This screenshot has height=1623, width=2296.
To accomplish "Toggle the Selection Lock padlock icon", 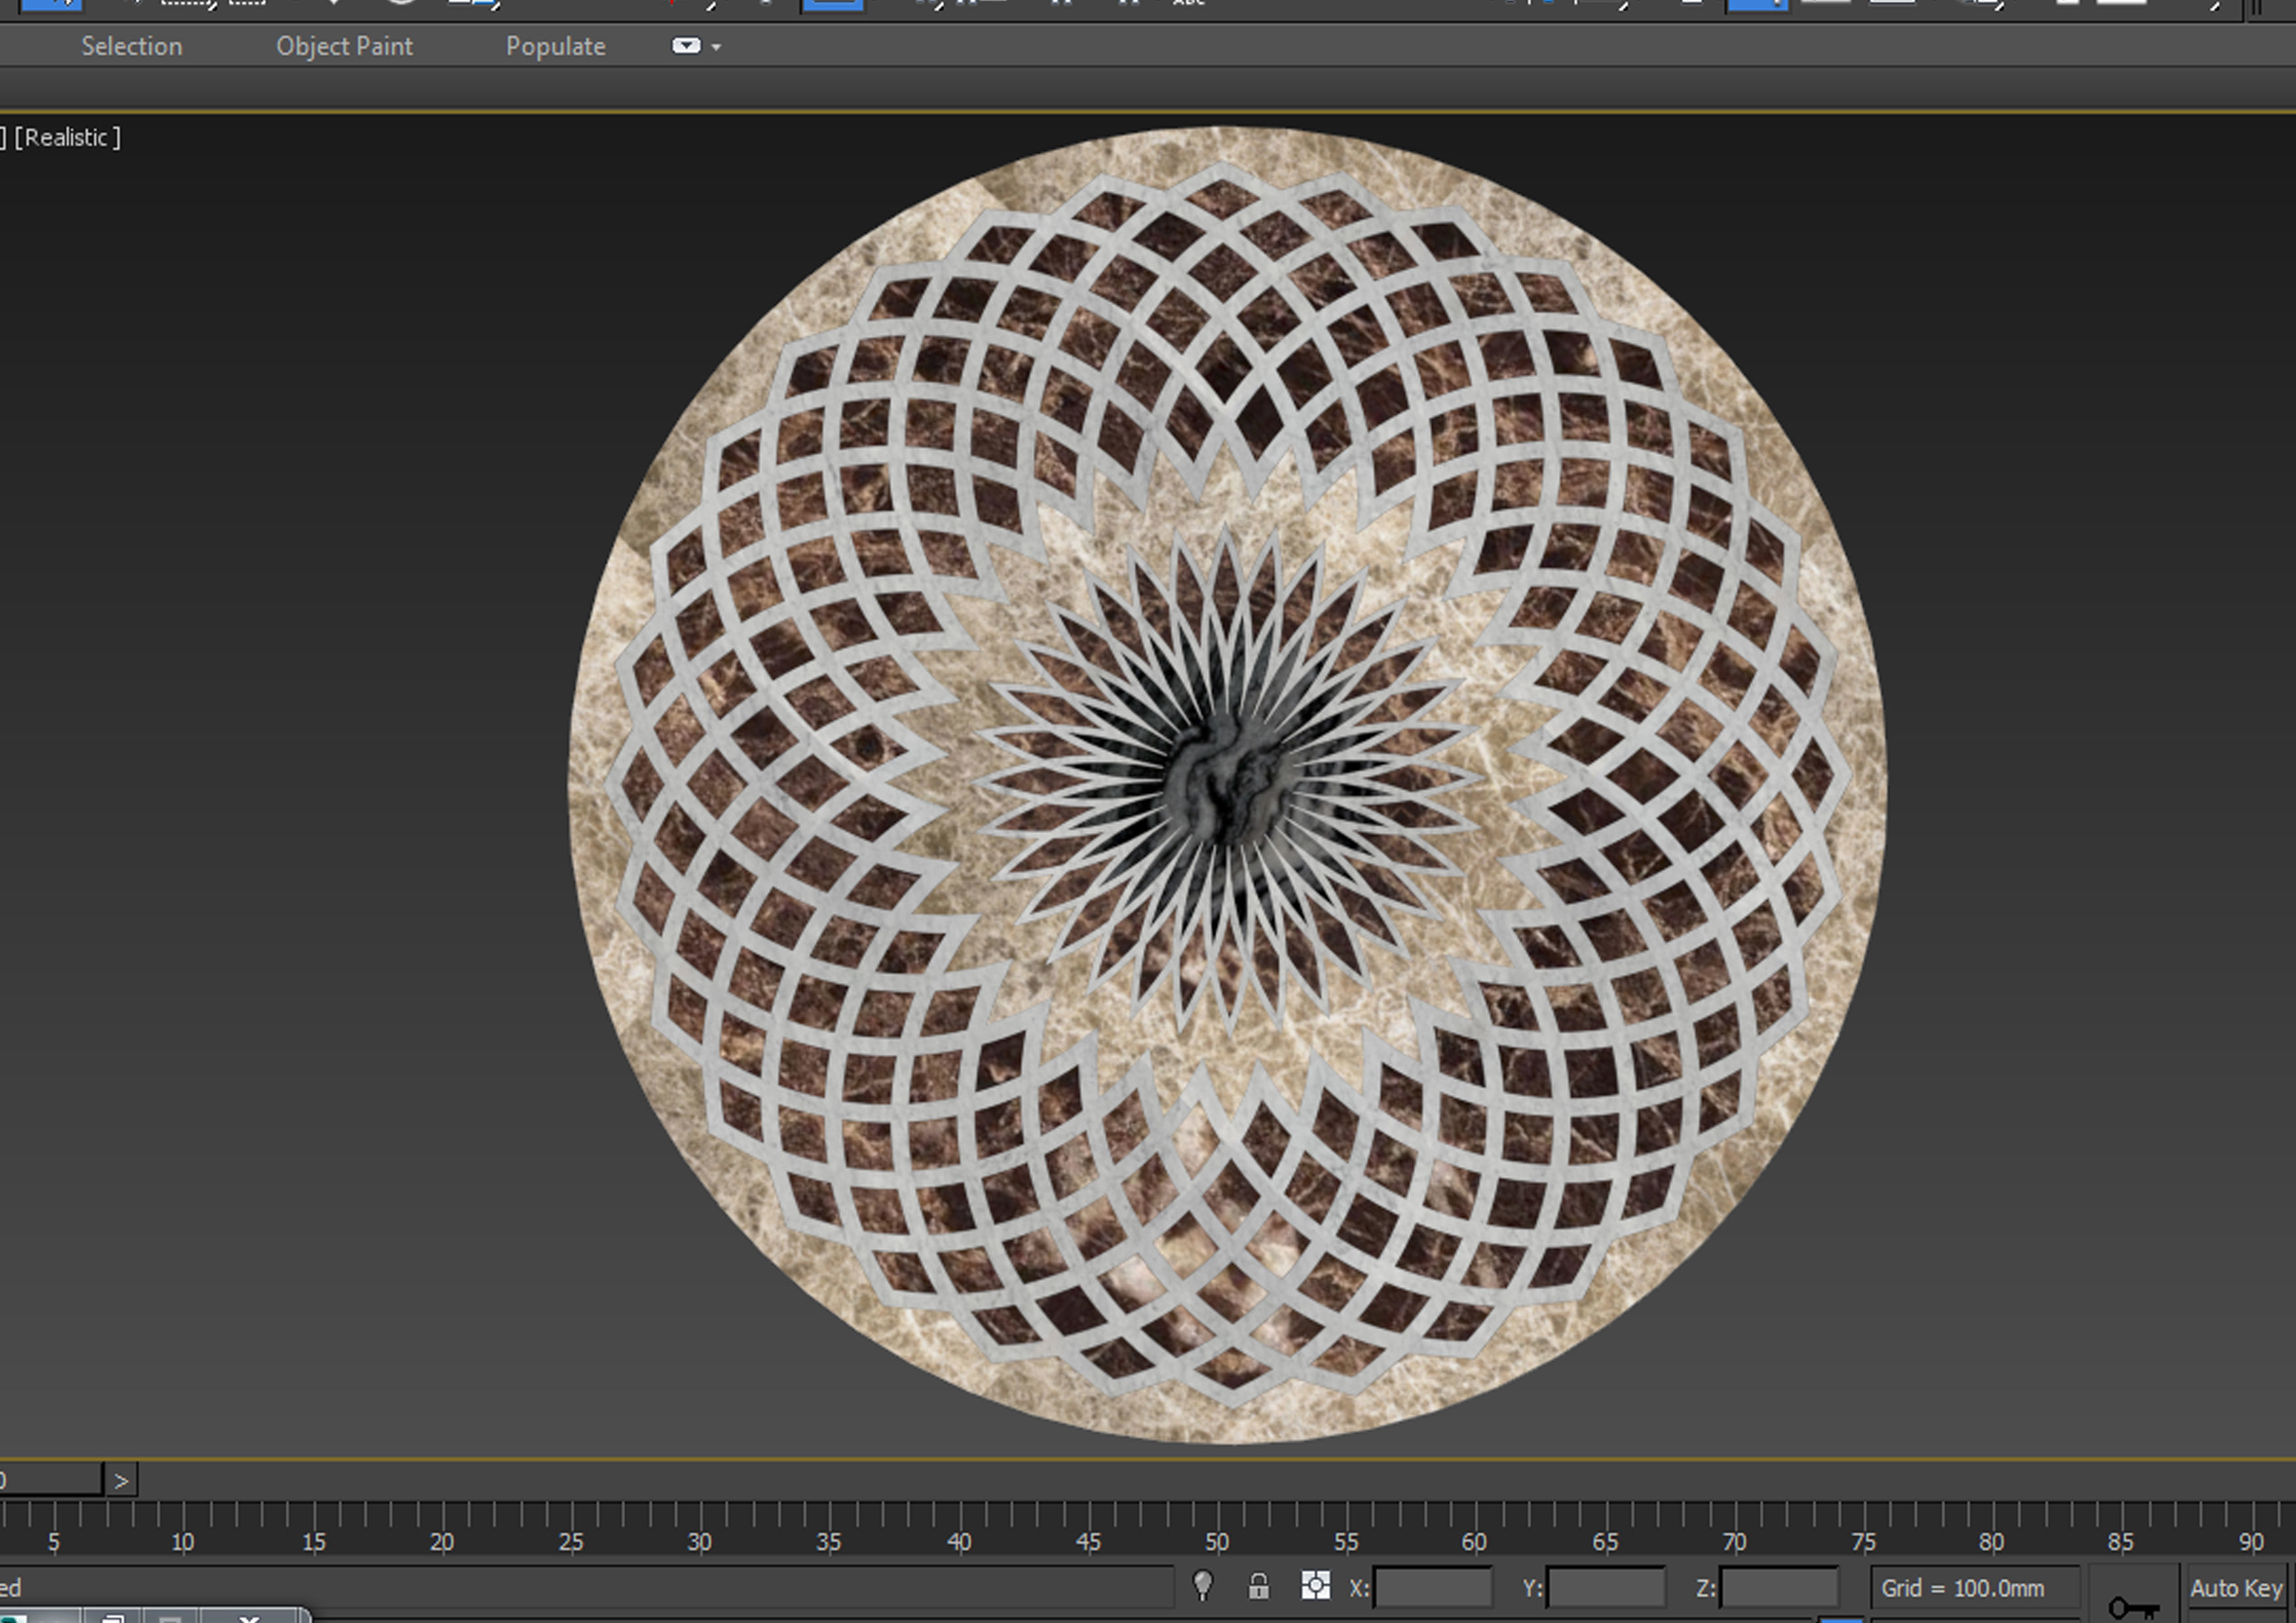I will pyautogui.click(x=1258, y=1586).
